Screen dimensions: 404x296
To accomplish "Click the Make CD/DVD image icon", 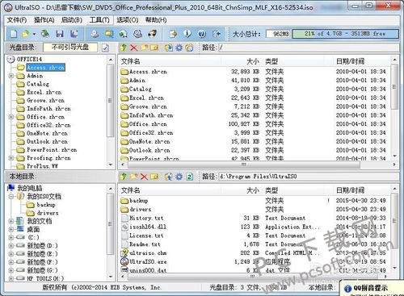I will (95, 34).
